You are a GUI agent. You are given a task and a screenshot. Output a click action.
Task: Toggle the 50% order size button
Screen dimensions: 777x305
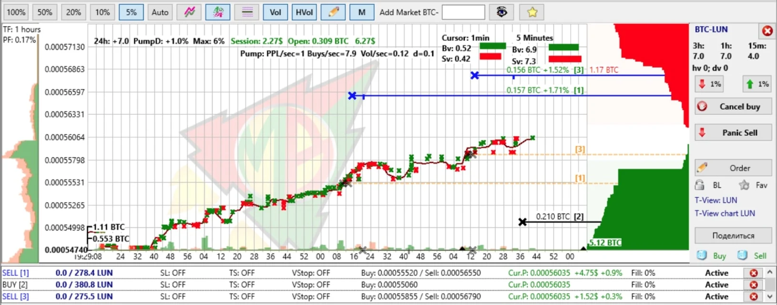coord(45,12)
